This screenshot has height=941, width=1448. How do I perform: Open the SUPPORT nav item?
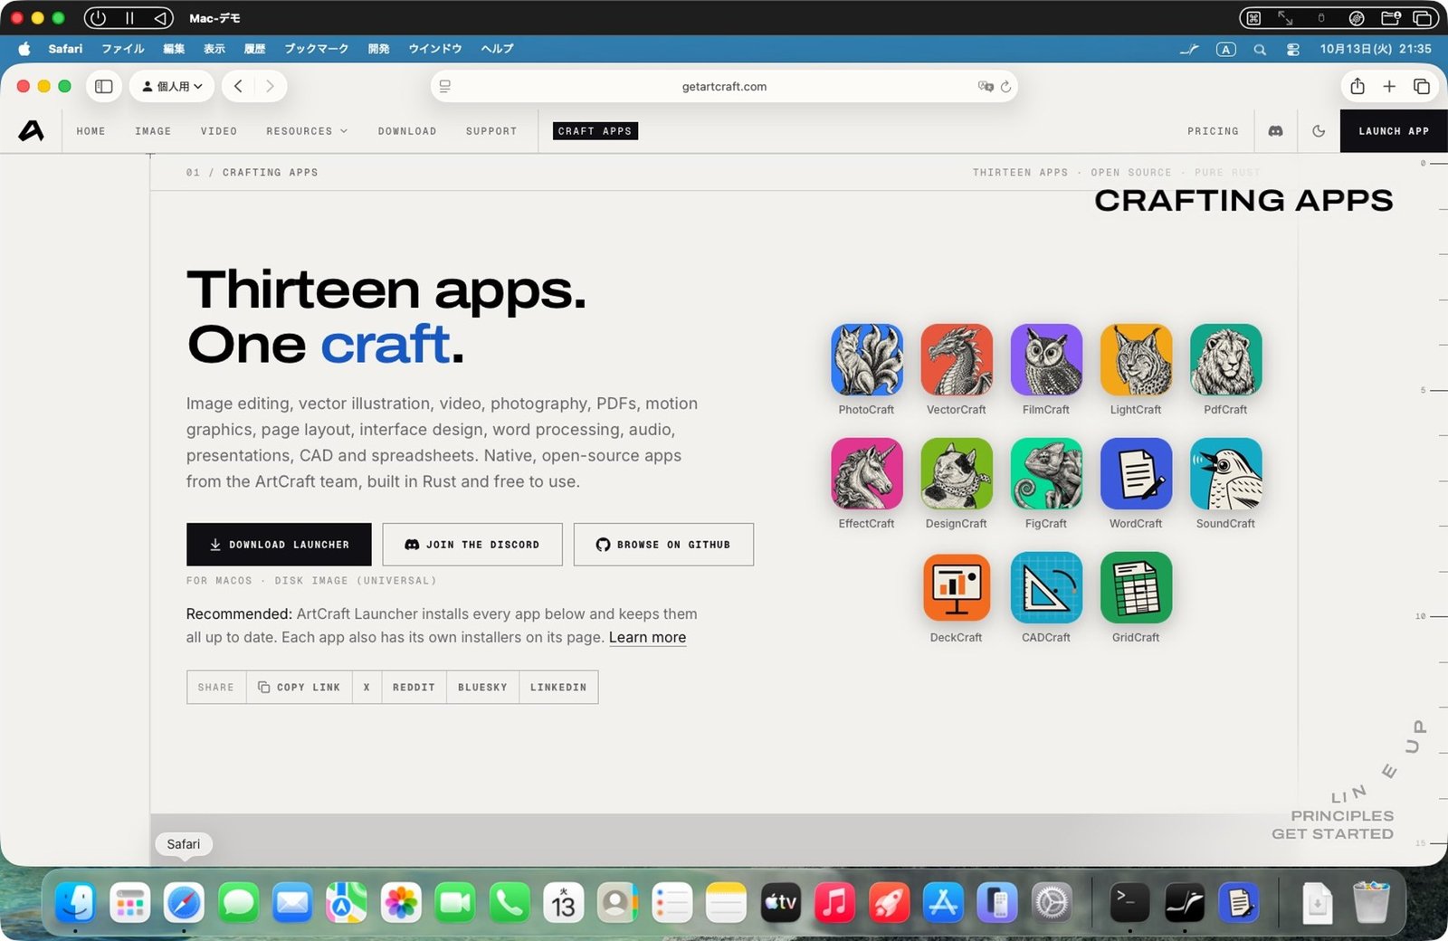point(491,131)
